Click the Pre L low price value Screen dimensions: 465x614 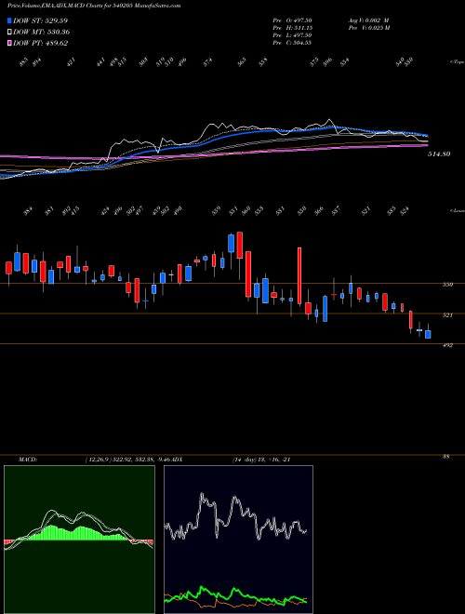click(302, 35)
